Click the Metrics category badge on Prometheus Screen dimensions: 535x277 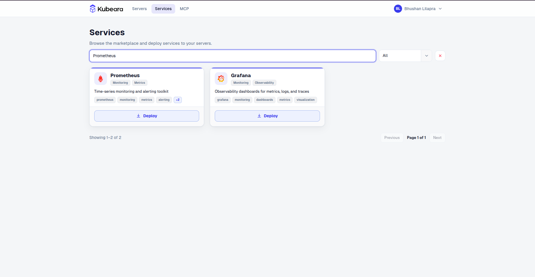(x=140, y=83)
